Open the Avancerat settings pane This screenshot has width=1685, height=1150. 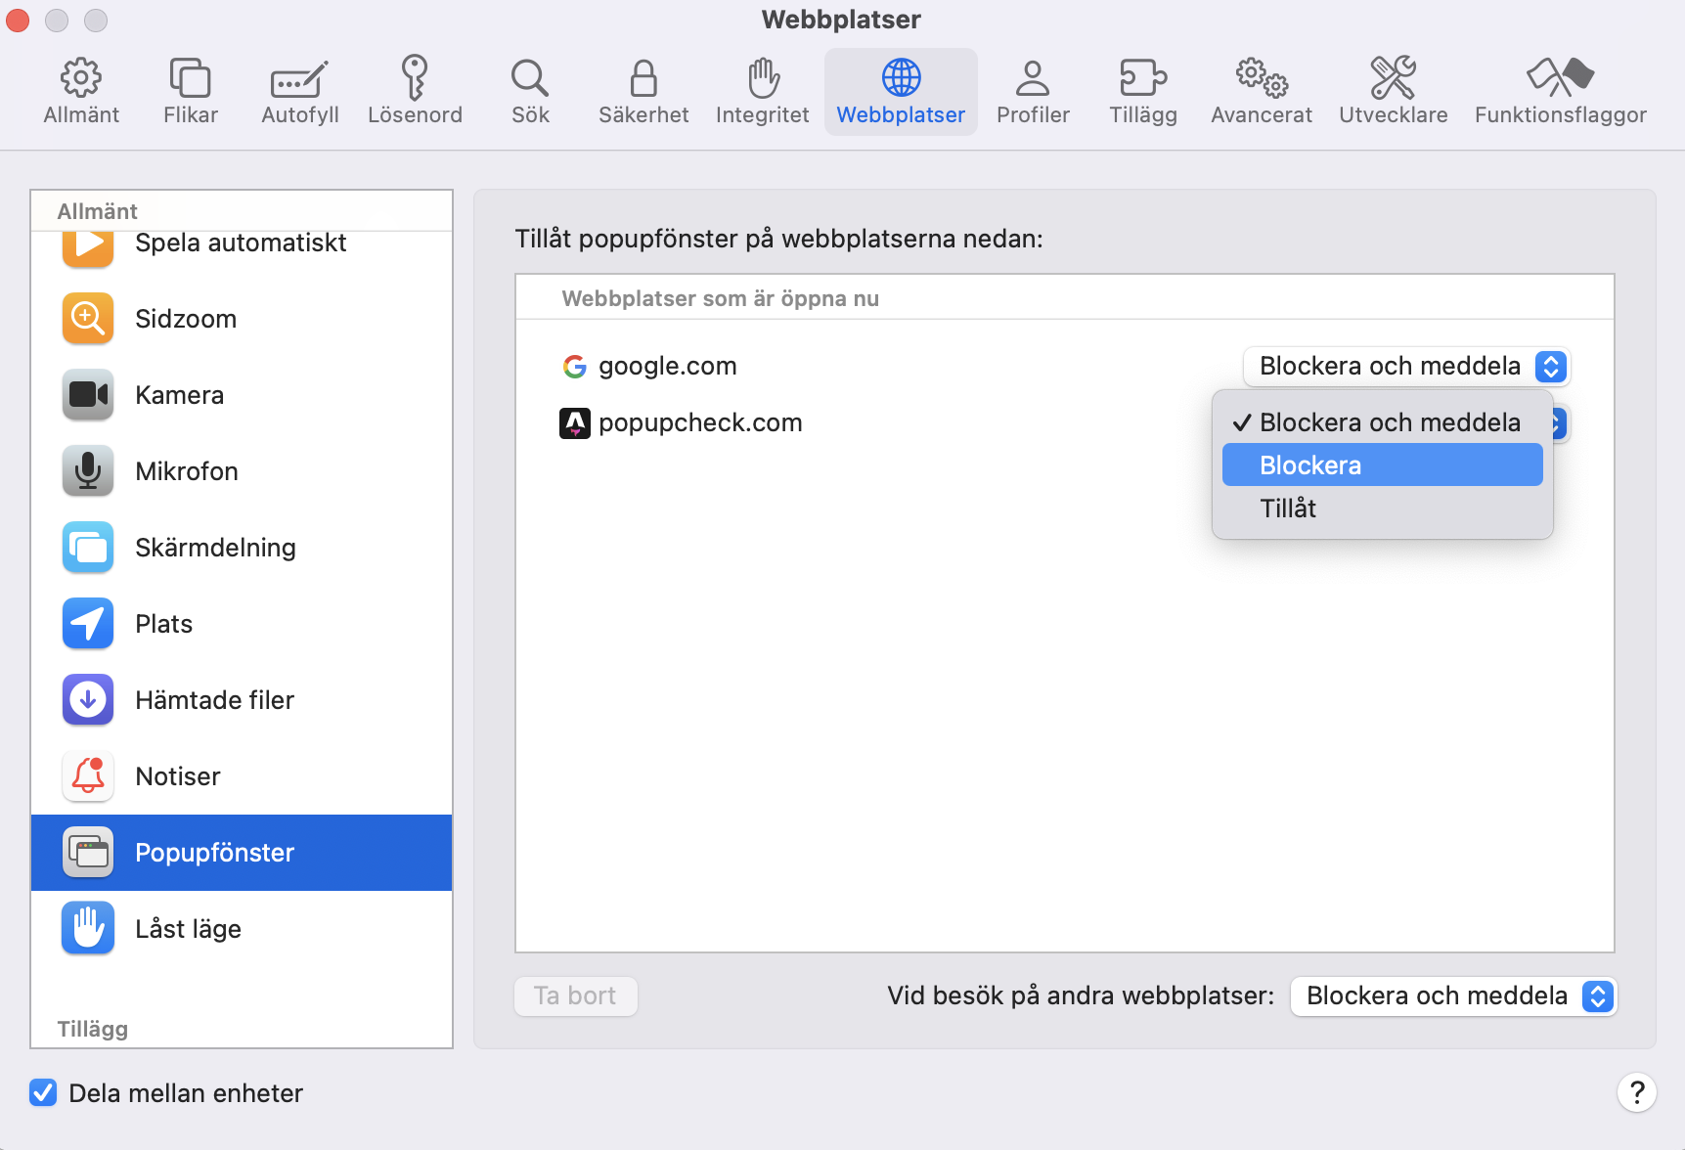(1262, 92)
